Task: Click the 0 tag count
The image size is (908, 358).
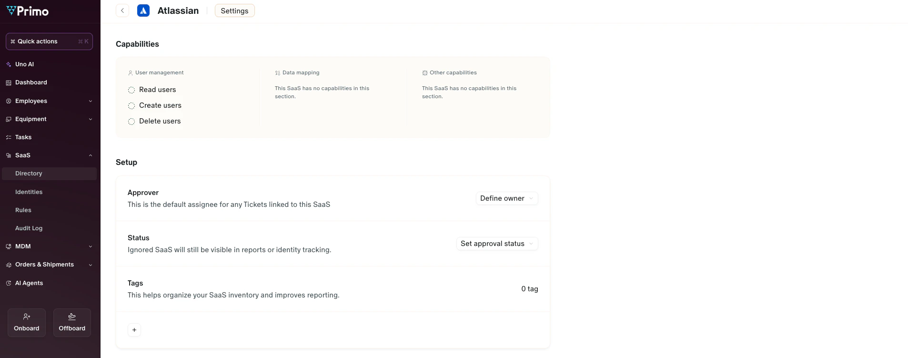Action: pos(530,289)
